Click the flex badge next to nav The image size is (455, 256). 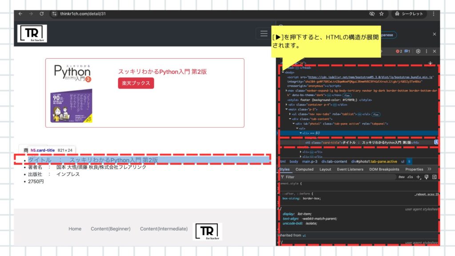[x=347, y=95]
